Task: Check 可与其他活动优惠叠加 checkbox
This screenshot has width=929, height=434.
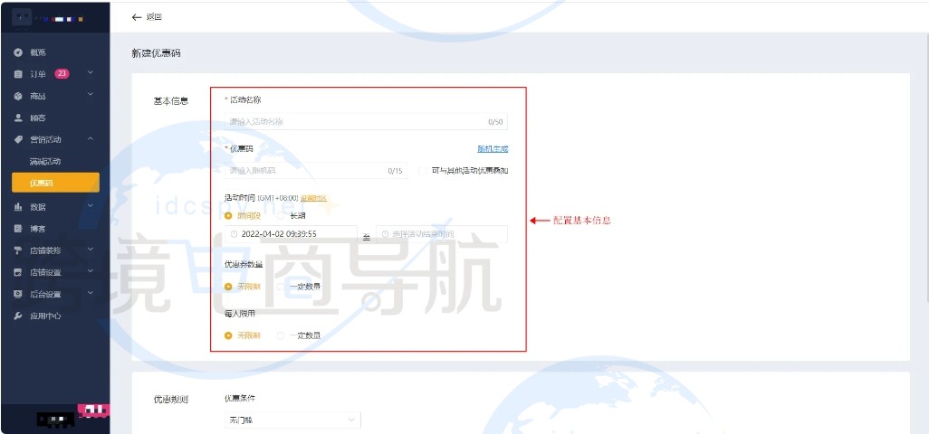Action: pos(423,171)
